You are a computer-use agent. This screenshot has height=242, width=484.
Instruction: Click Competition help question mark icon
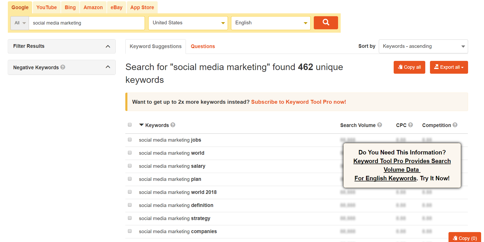pyautogui.click(x=455, y=125)
